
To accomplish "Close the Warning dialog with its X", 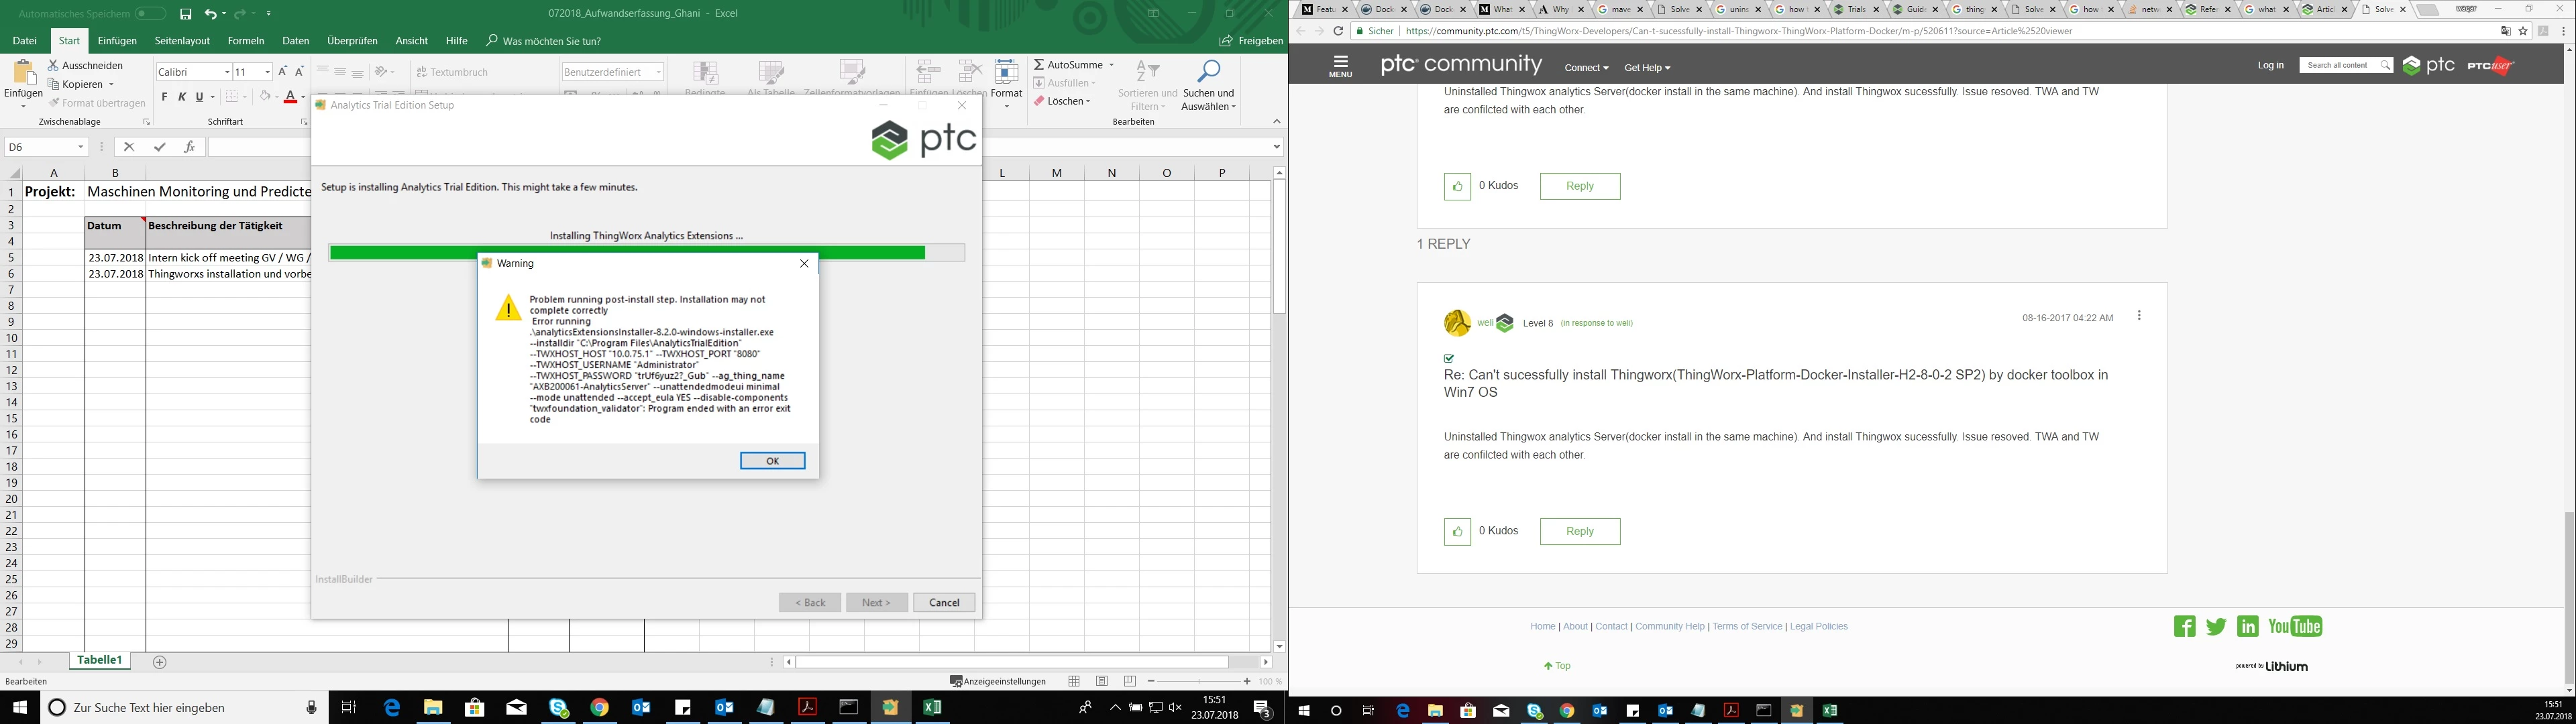I will pyautogui.click(x=804, y=264).
